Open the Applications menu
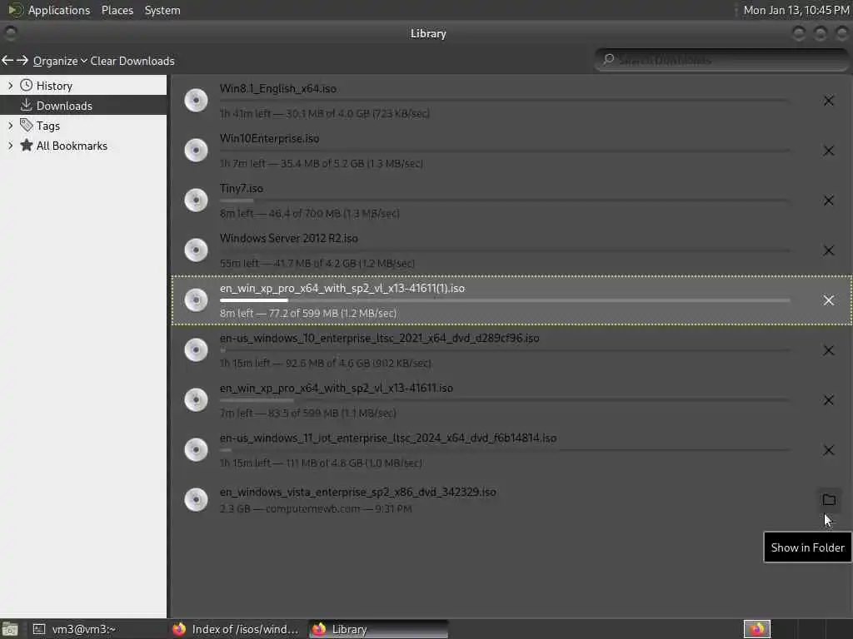 pos(59,10)
